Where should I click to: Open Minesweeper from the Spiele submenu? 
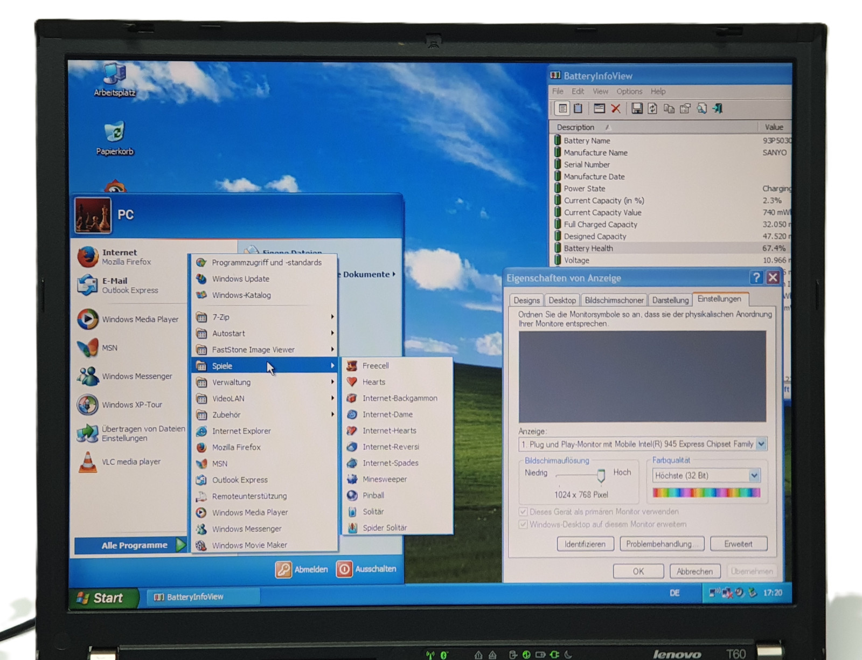(x=384, y=479)
